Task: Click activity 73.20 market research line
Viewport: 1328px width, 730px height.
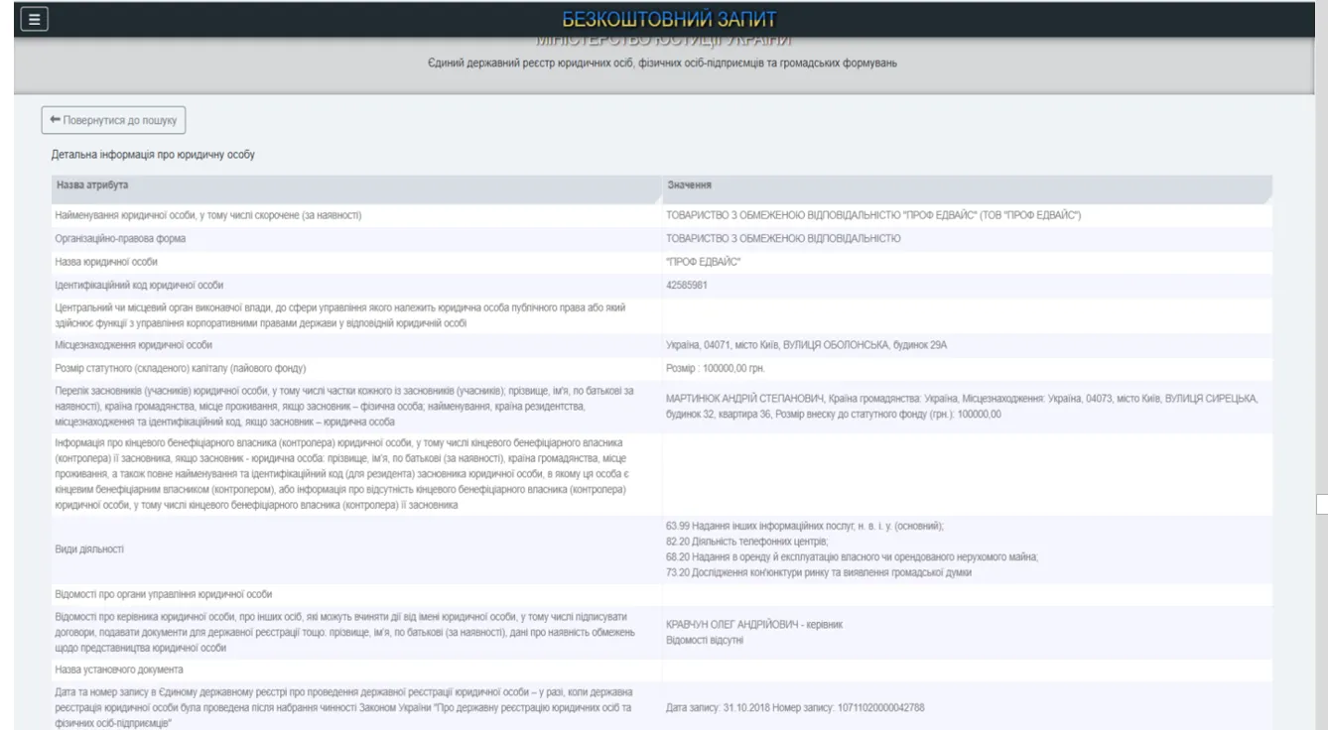Action: click(x=819, y=572)
